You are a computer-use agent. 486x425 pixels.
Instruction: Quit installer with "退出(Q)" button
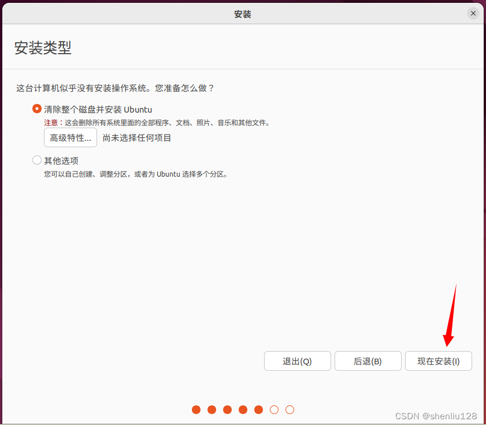pos(297,361)
